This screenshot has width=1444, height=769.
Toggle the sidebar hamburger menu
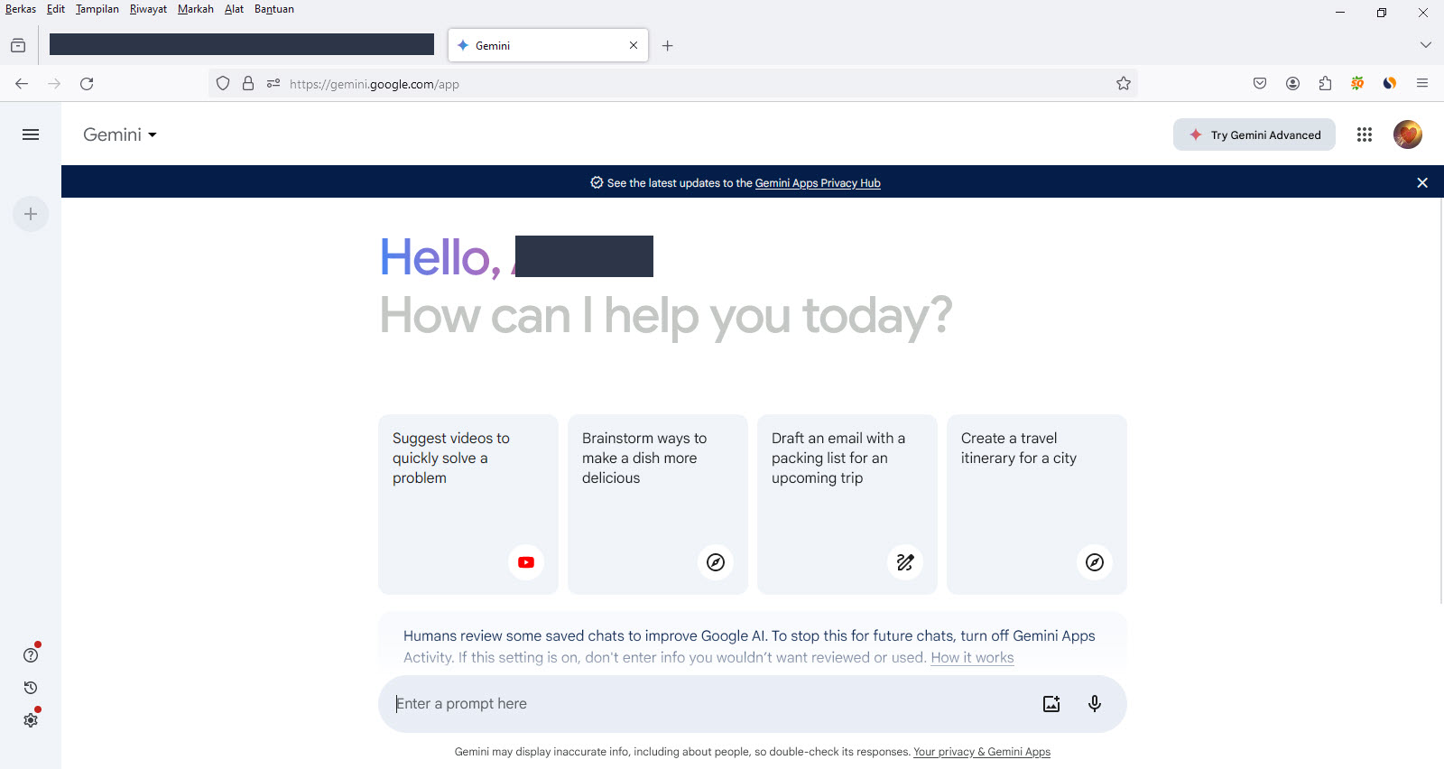click(x=31, y=134)
